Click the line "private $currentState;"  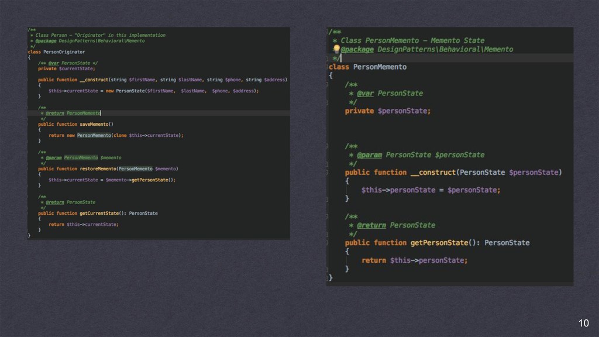coord(67,69)
